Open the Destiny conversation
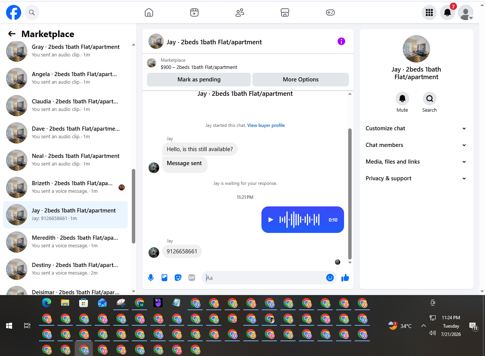 tap(65, 269)
